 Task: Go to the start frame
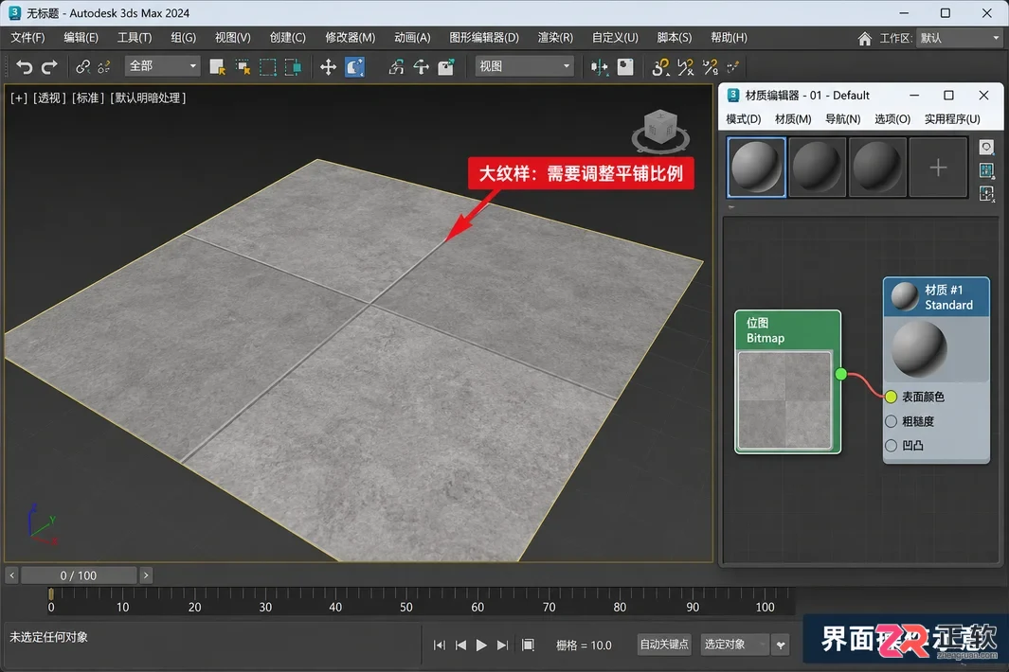439,645
